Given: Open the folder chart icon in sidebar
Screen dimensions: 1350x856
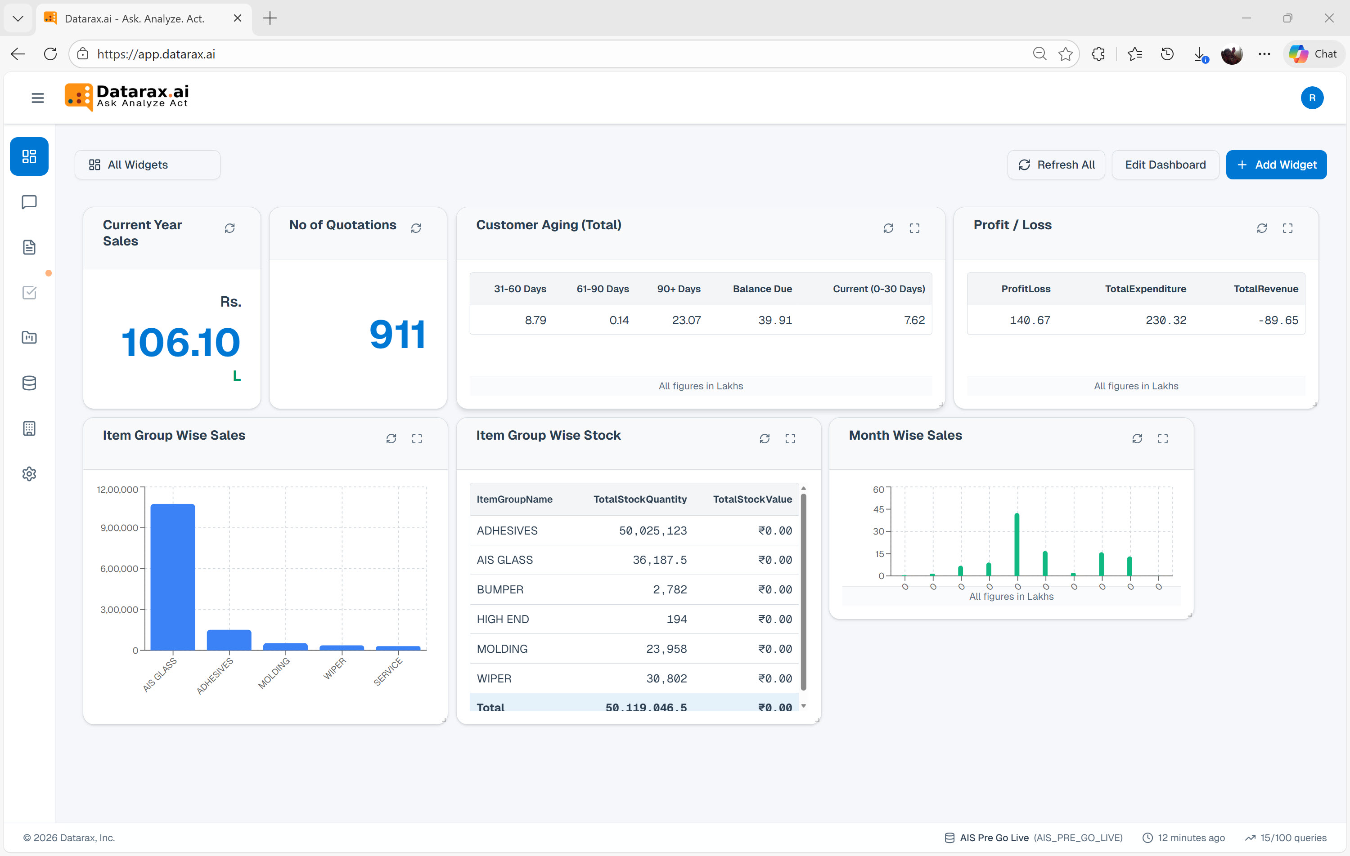Looking at the screenshot, I should 29,338.
